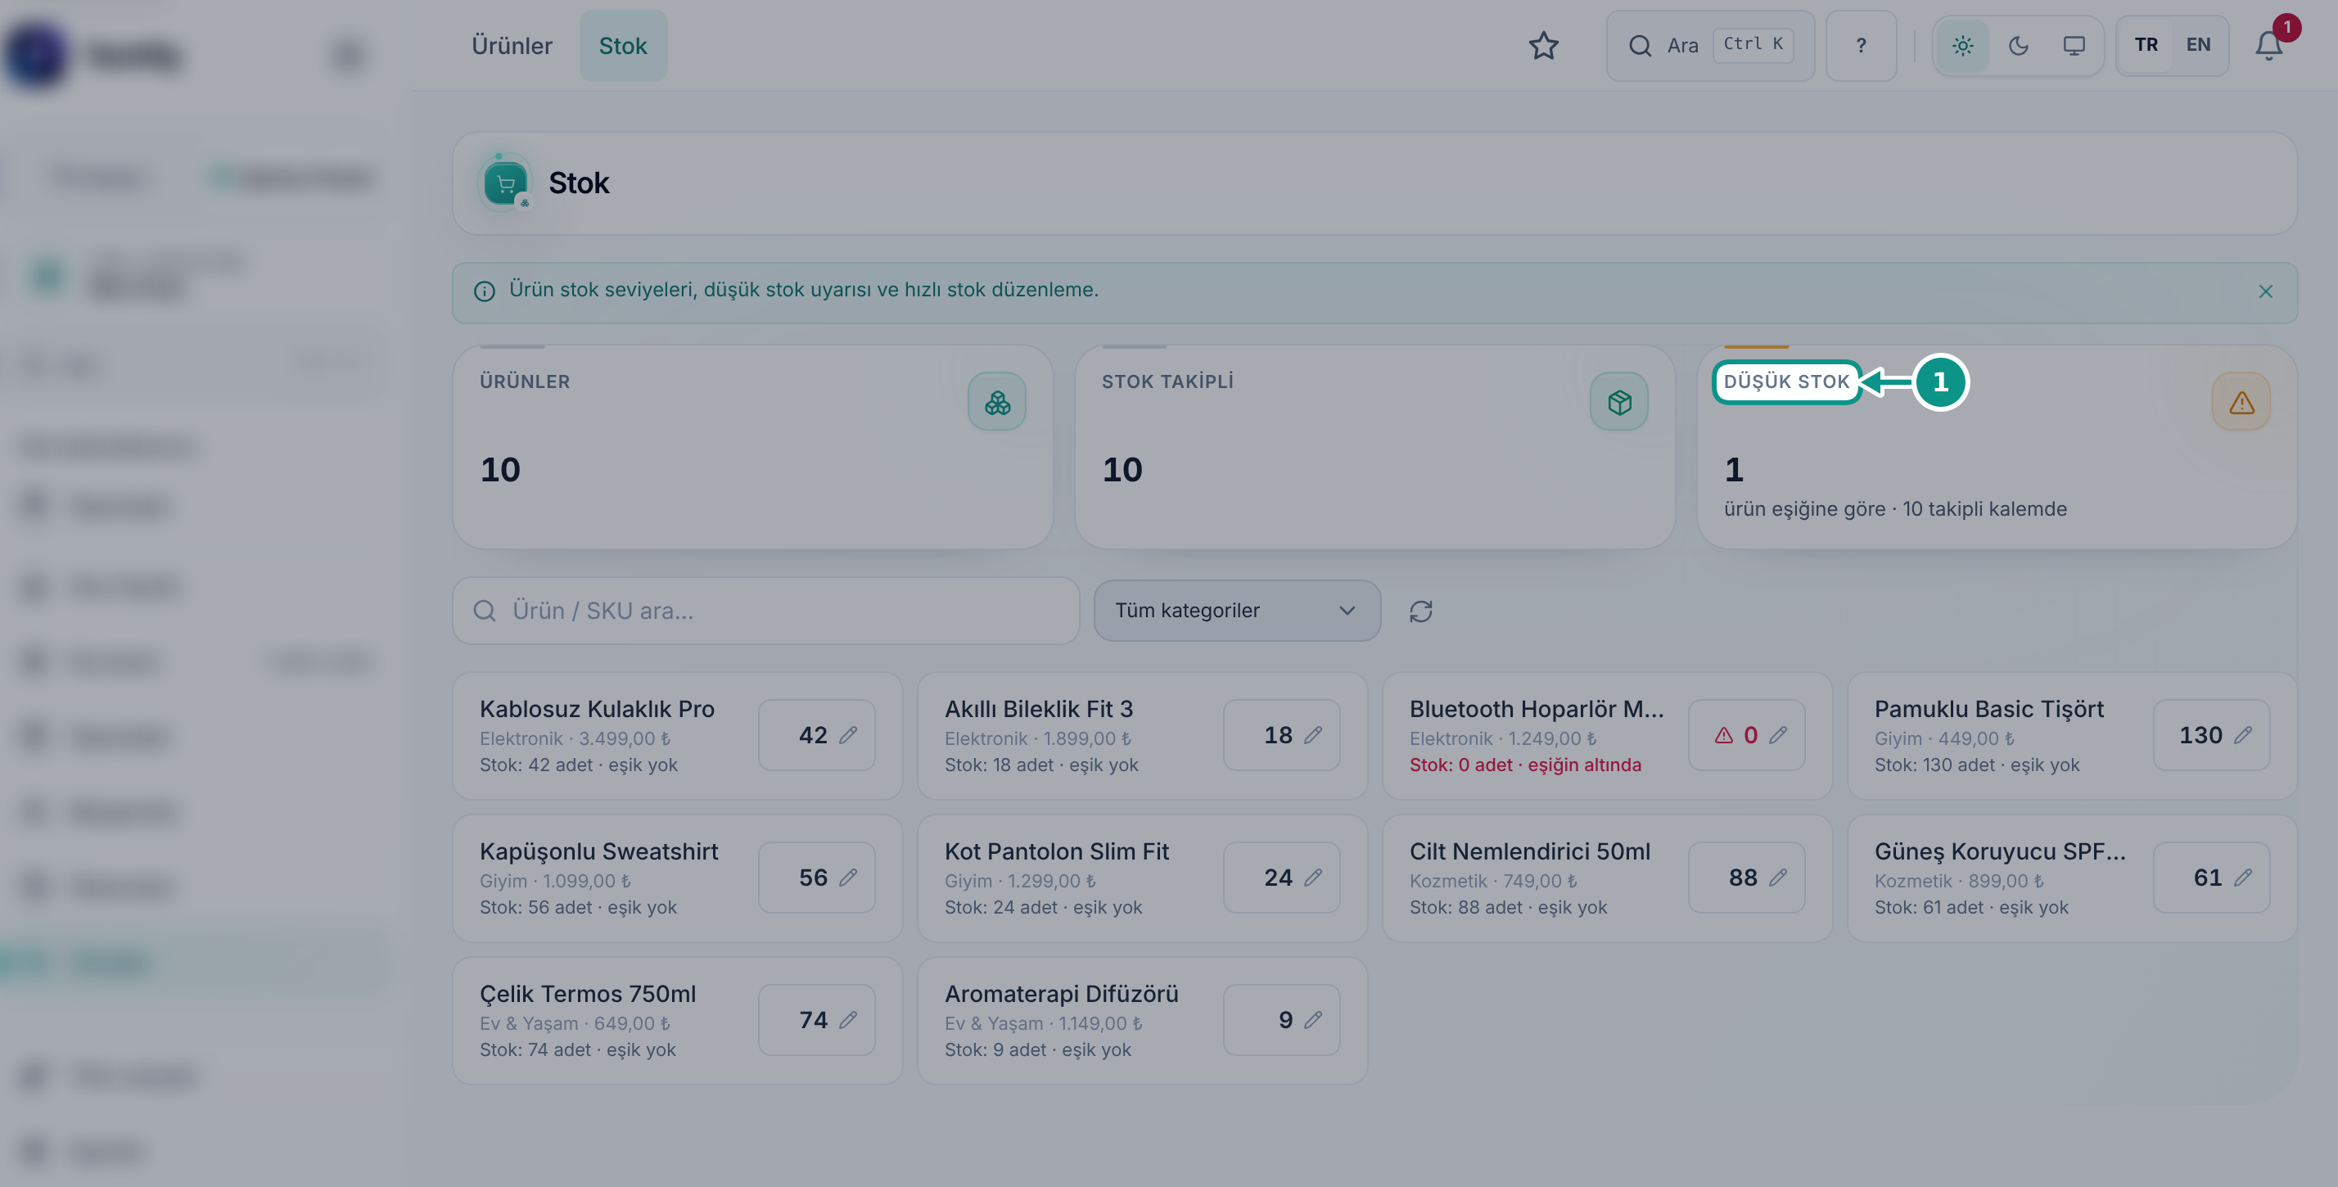Edit stock for Aromaterapi Difüzörü

[x=1281, y=1020]
